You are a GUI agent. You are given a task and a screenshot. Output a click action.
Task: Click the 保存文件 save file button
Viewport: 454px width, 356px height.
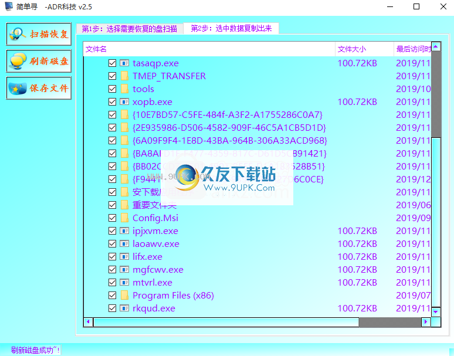point(39,88)
